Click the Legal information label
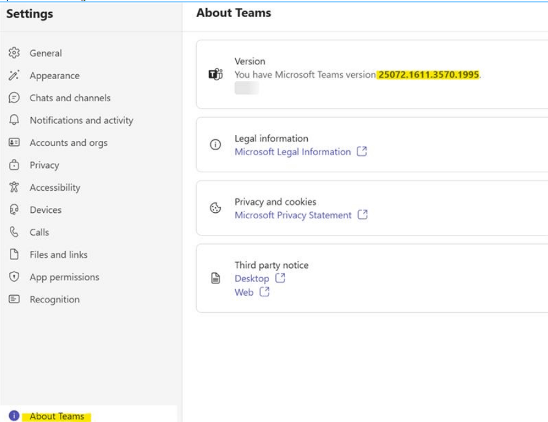The height and width of the screenshot is (422, 548). point(271,139)
